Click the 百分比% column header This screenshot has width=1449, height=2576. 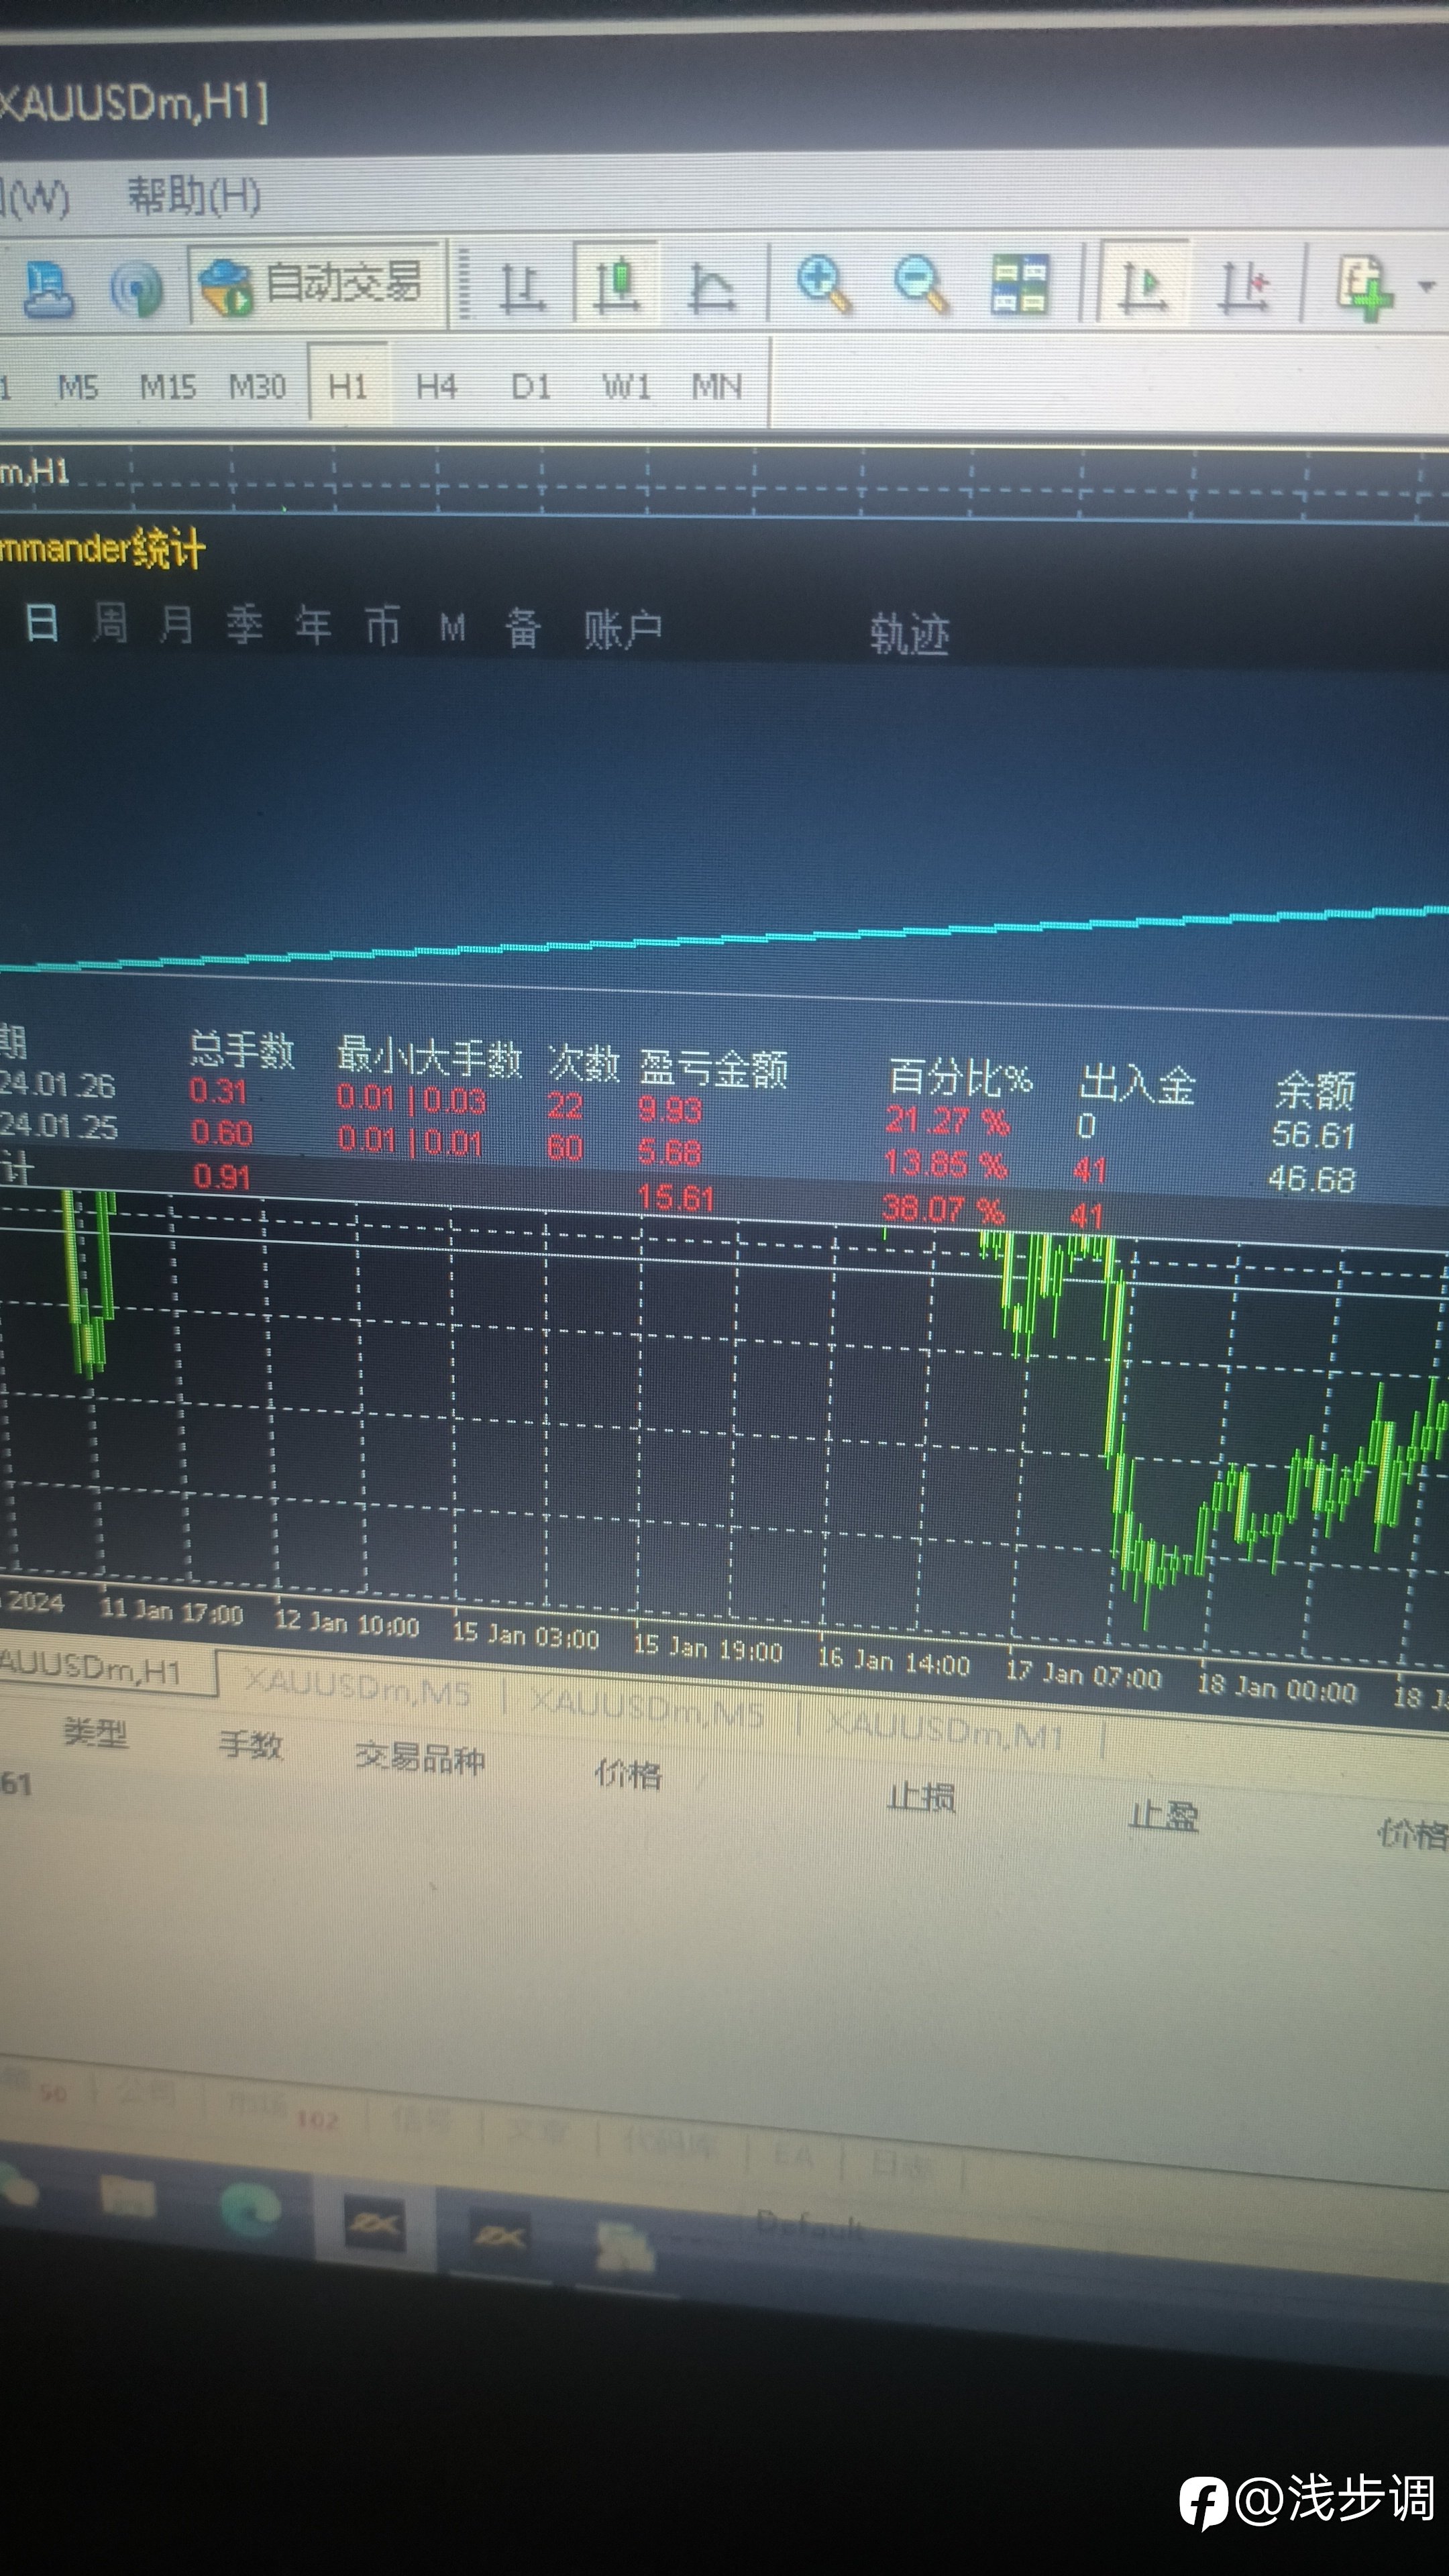(x=961, y=1078)
